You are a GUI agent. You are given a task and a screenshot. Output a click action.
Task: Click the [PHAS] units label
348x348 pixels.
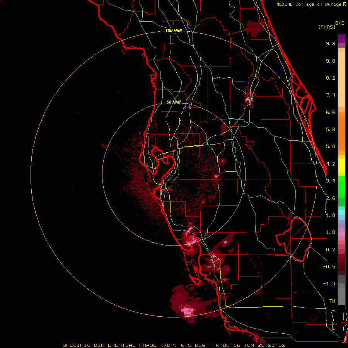tap(327, 27)
